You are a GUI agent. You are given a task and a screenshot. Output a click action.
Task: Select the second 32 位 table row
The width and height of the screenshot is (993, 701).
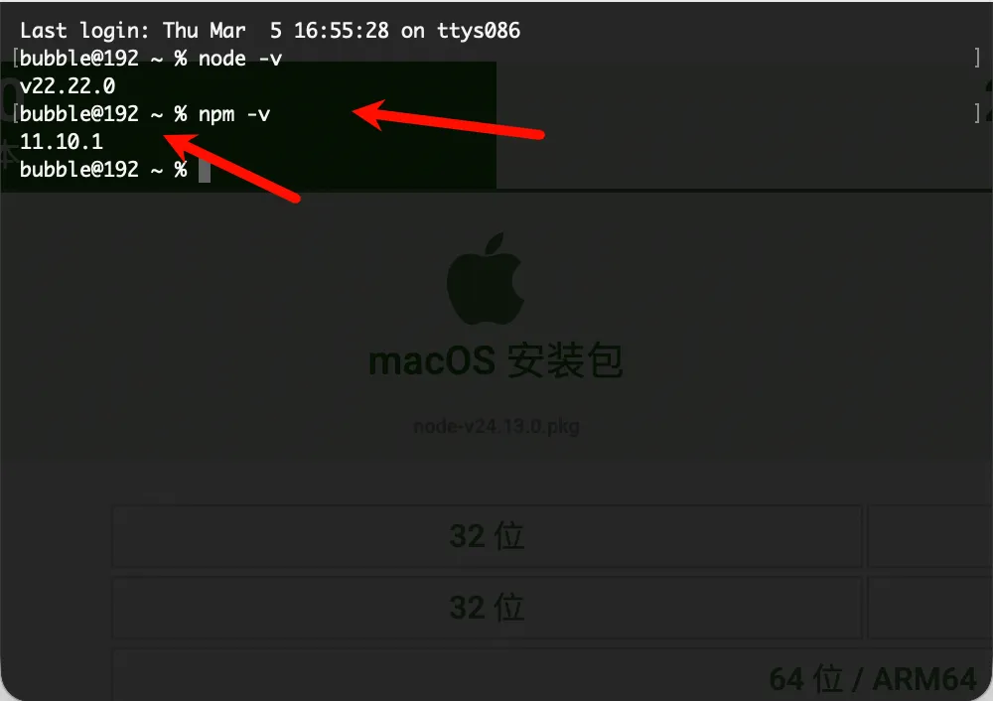click(487, 608)
